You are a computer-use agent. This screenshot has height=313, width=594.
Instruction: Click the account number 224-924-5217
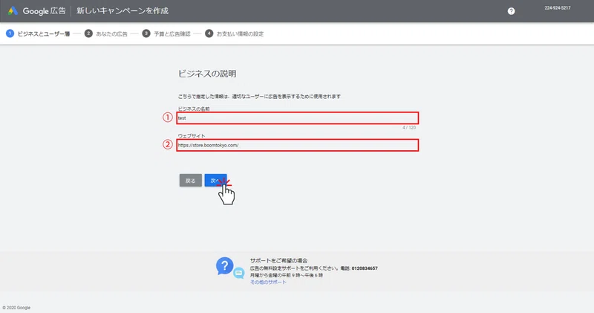[x=558, y=8]
